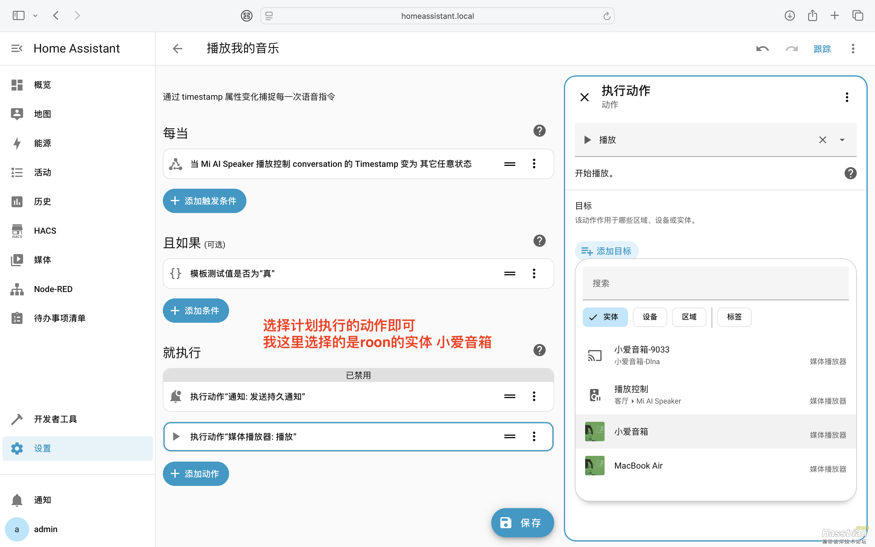The width and height of the screenshot is (875, 547).
Task: Open the 执行动作 panel overflow menu
Action: click(x=846, y=97)
